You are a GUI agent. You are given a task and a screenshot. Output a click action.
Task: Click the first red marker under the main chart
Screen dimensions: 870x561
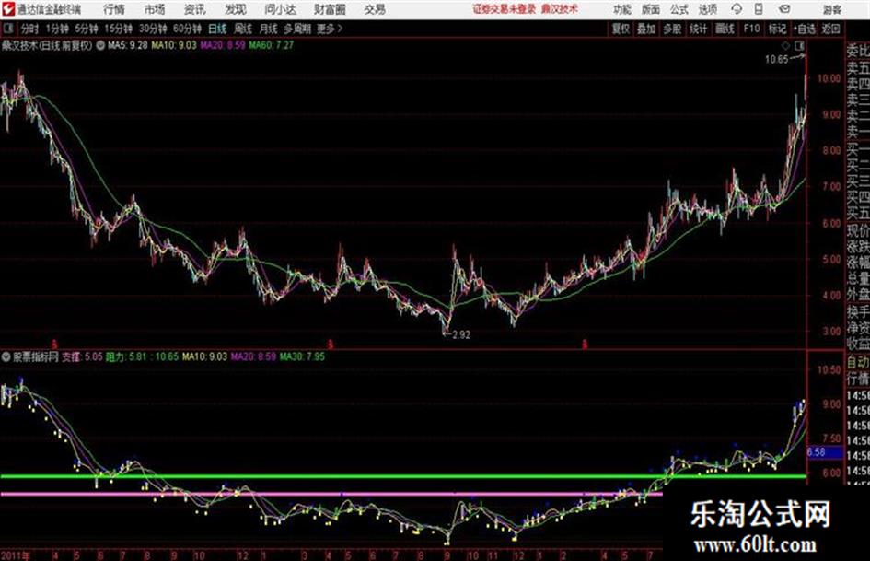pos(54,345)
